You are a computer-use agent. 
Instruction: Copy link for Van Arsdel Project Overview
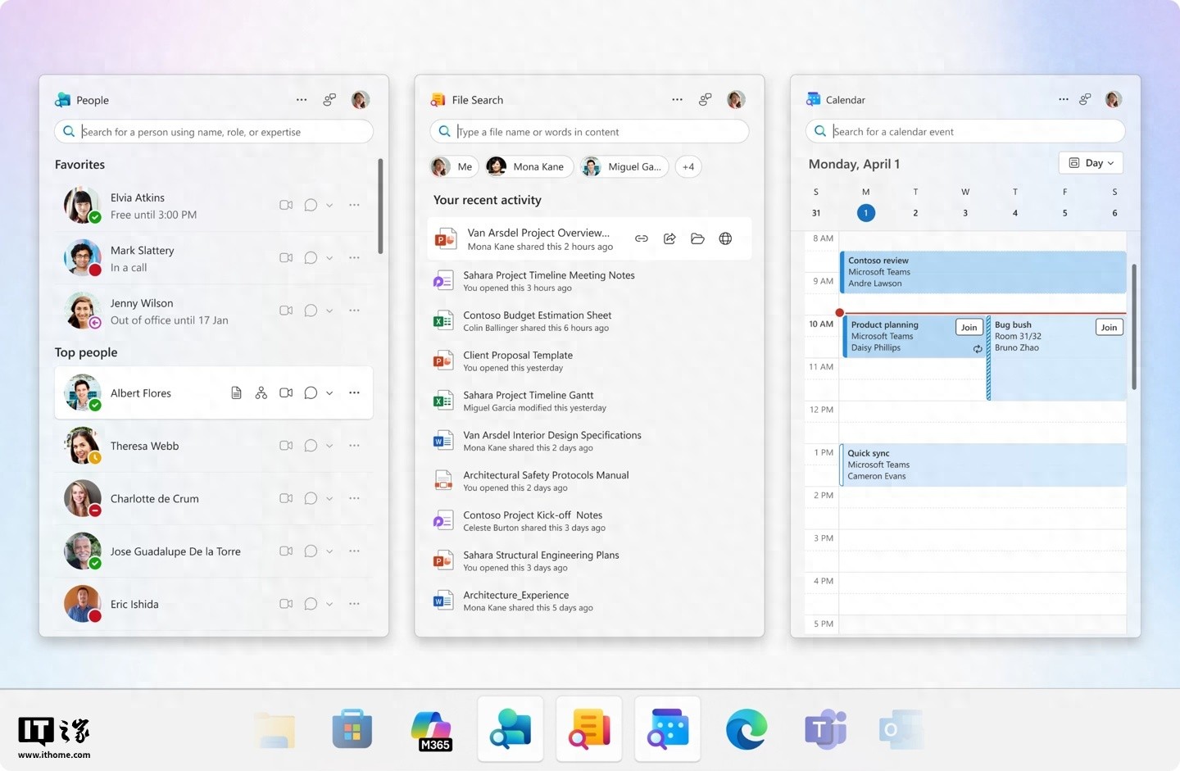coord(642,238)
